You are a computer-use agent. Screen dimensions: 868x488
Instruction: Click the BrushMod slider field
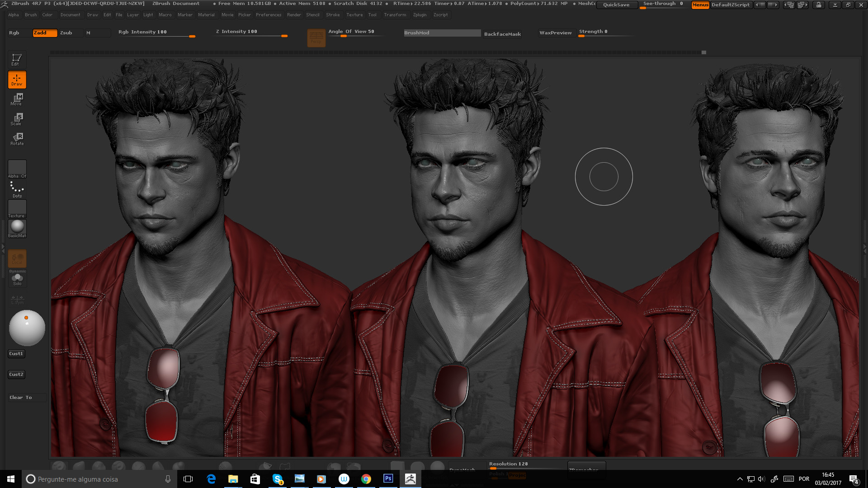(442, 33)
